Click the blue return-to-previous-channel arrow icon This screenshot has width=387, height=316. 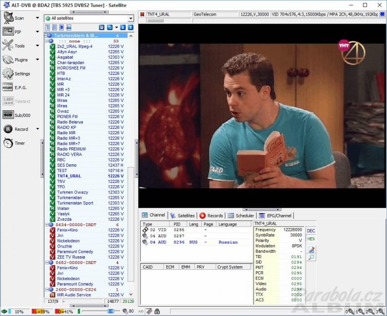110,28
